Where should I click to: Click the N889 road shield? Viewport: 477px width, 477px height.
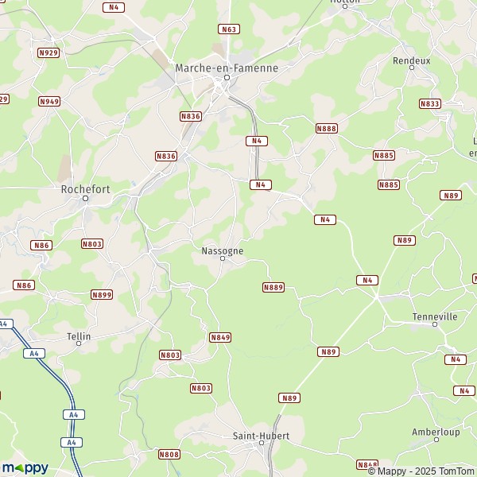click(x=273, y=287)
